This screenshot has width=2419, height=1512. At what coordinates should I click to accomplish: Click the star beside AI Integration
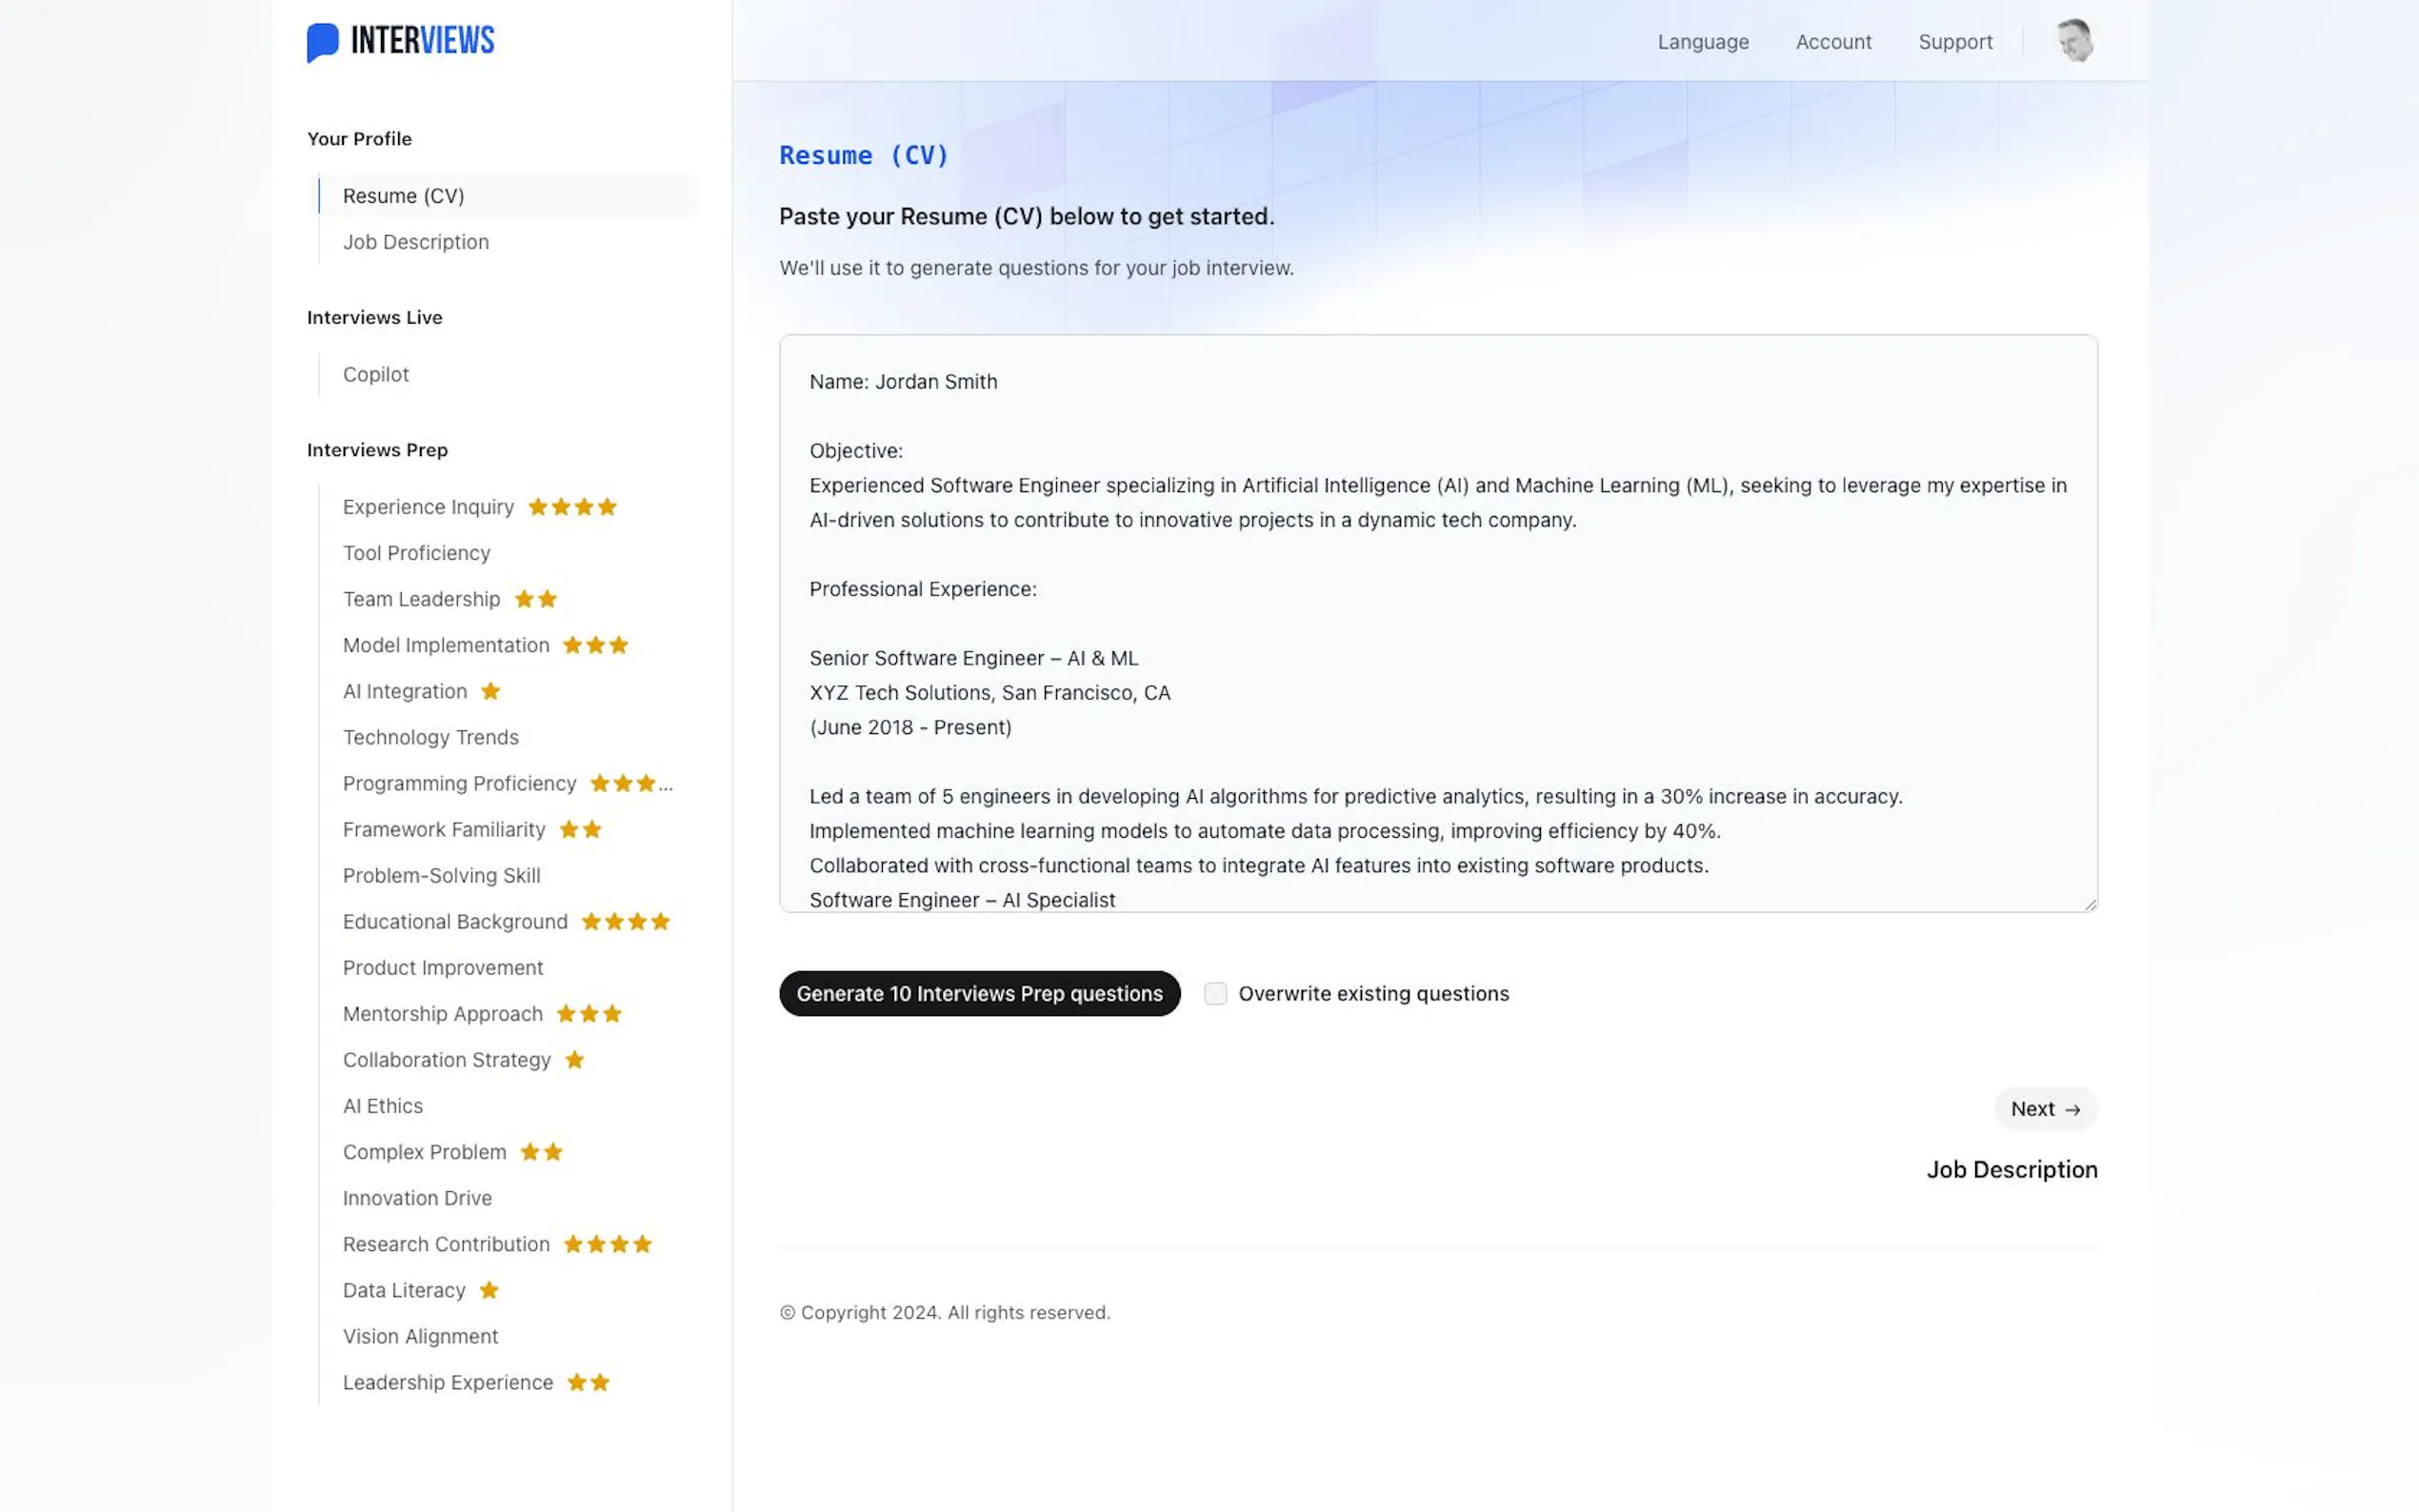(x=490, y=691)
